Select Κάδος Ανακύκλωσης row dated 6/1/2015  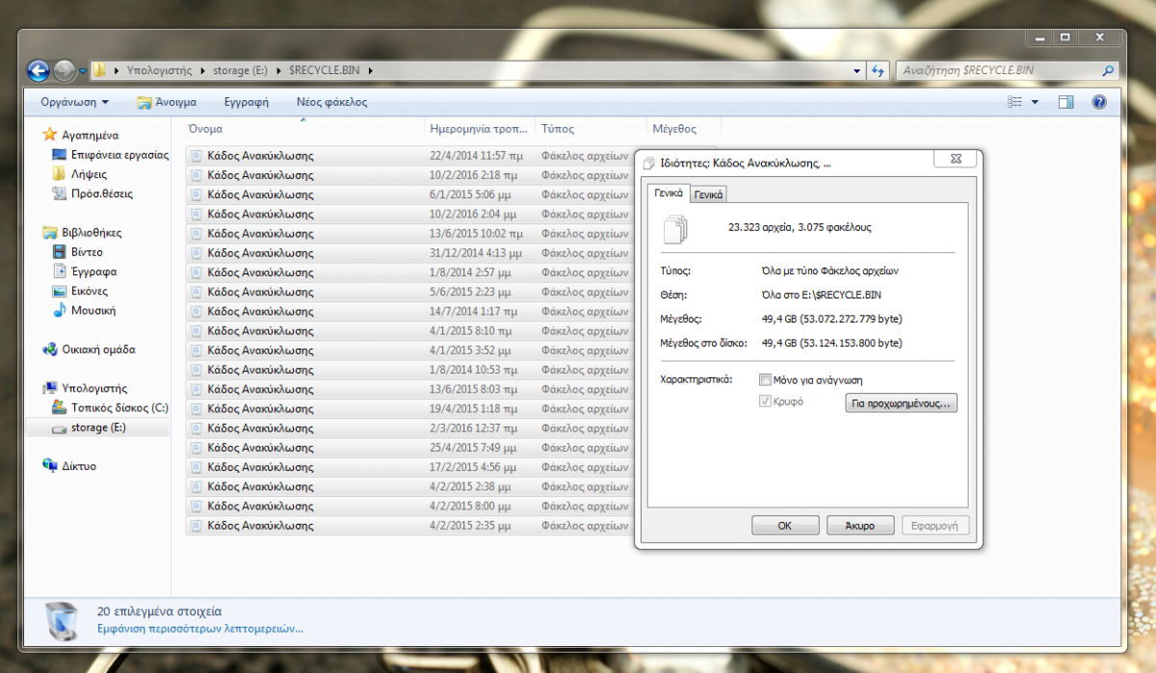408,194
